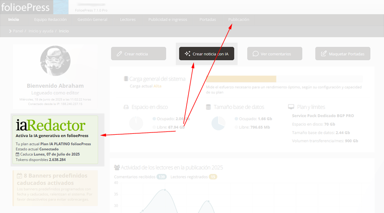Click the database Ocupado 1.66 Gb legend
Viewport: 384px width, 213px height.
pyautogui.click(x=253, y=119)
